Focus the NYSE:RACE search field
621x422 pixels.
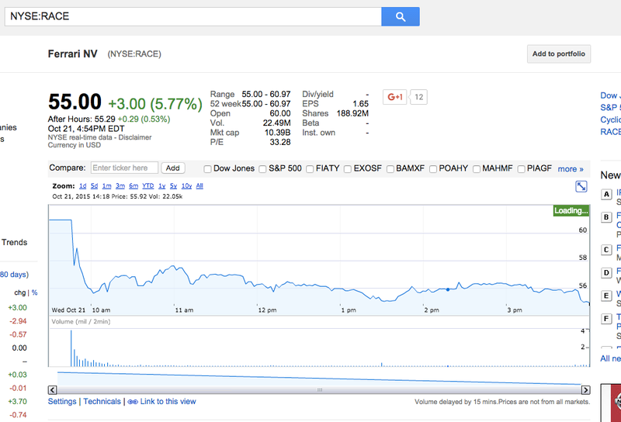pyautogui.click(x=193, y=16)
